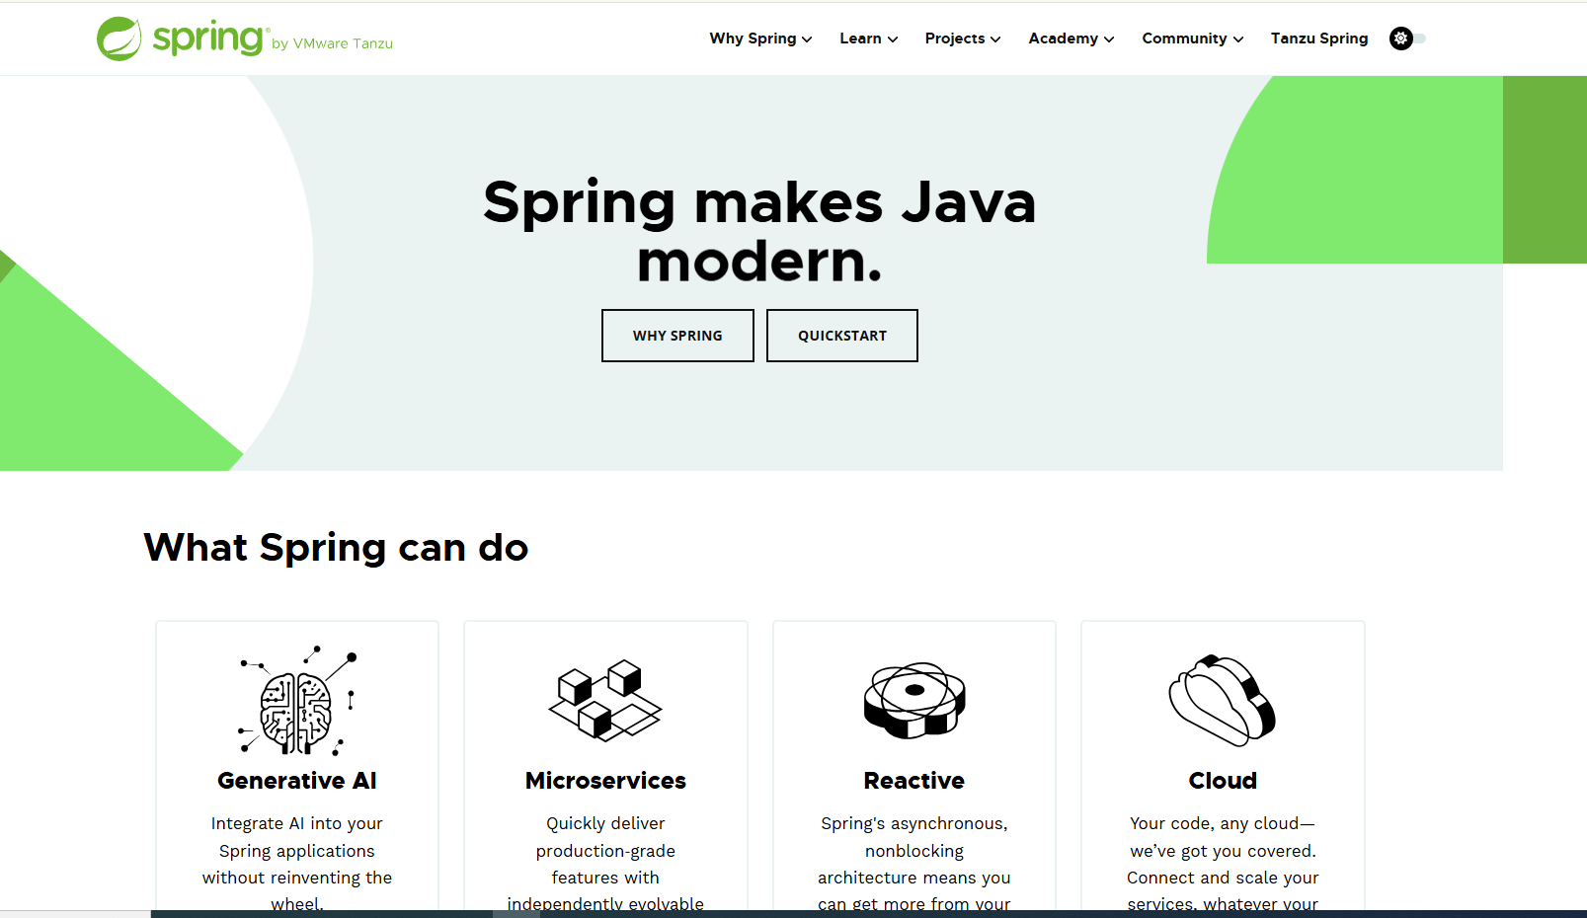Click the Reactive atom icon
The image size is (1587, 918).
[914, 701]
